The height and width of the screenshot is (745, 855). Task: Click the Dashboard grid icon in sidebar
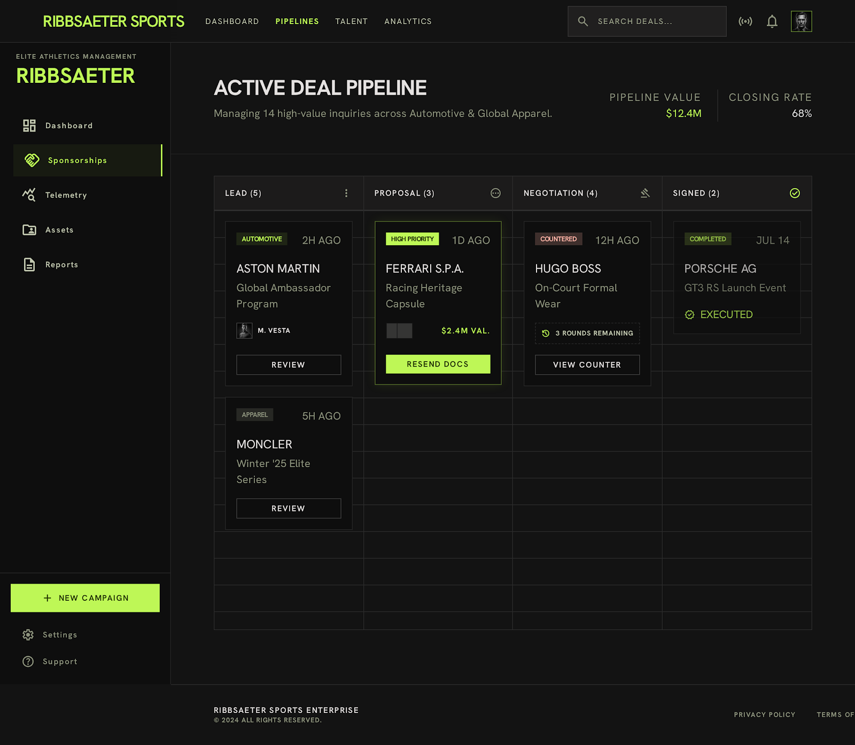29,126
